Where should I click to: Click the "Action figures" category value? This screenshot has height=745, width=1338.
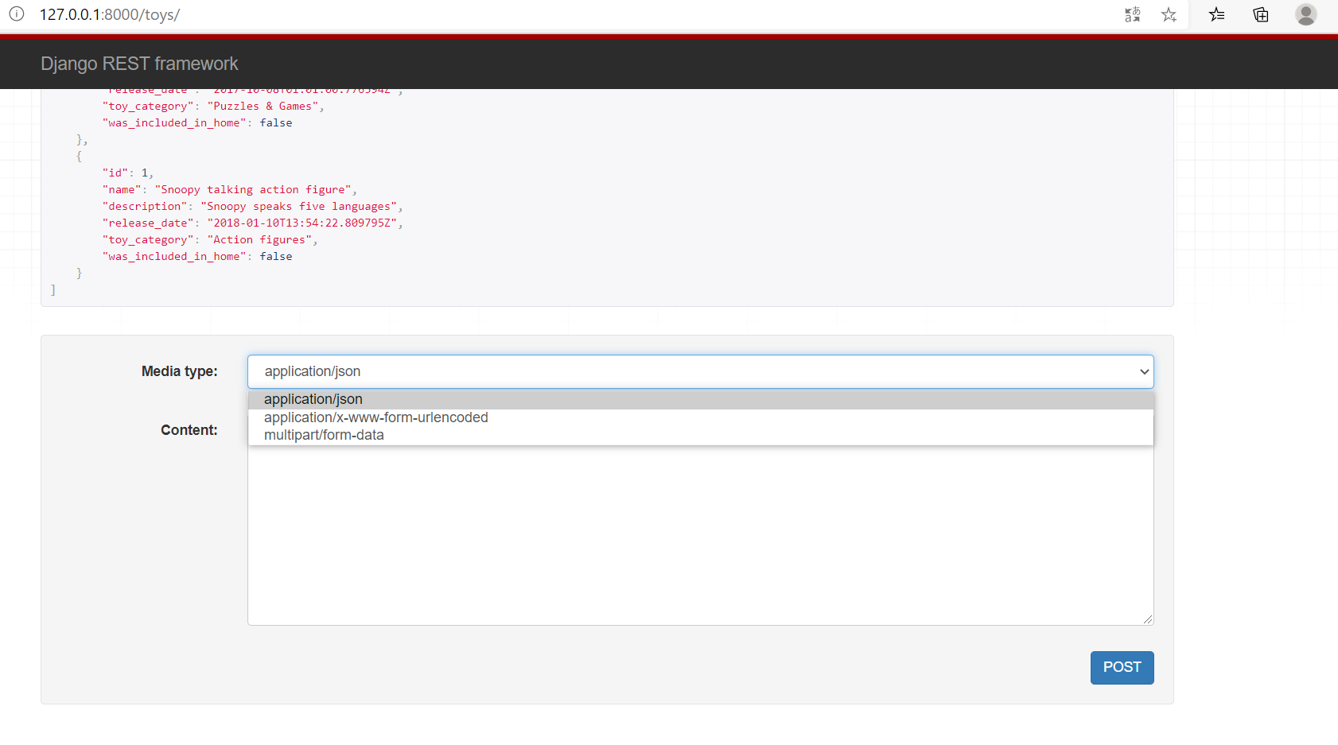(x=259, y=239)
